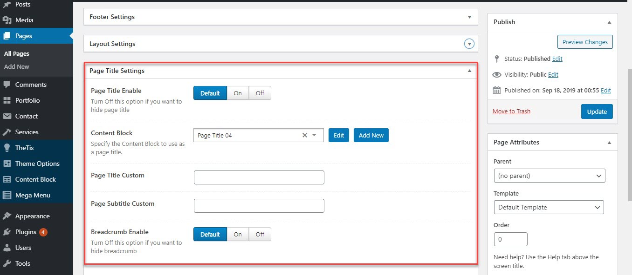Click Edit button beside Content Block
Viewport: 632px width, 275px height.
tap(339, 135)
